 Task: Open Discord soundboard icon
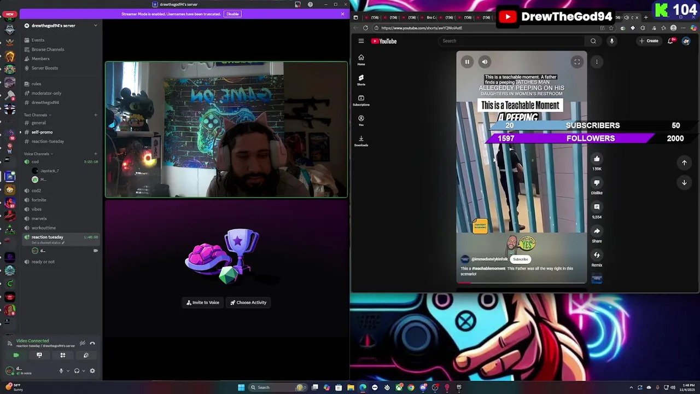[x=86, y=355]
